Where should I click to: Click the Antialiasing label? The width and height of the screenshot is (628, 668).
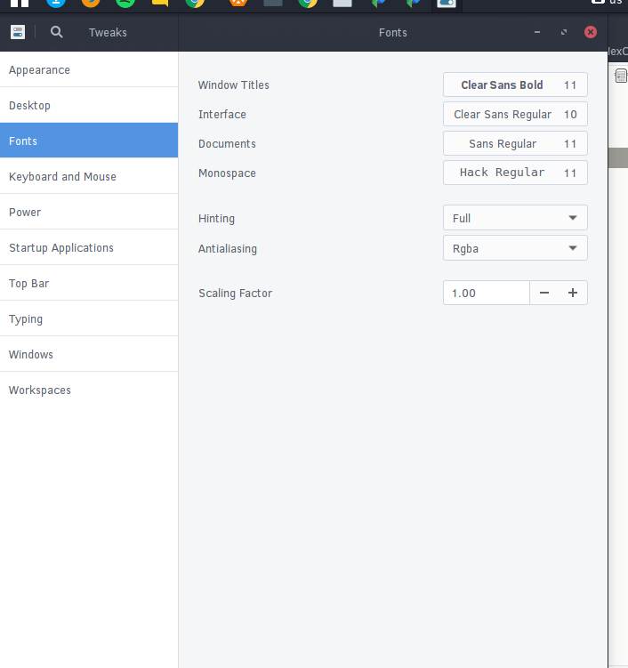(228, 248)
